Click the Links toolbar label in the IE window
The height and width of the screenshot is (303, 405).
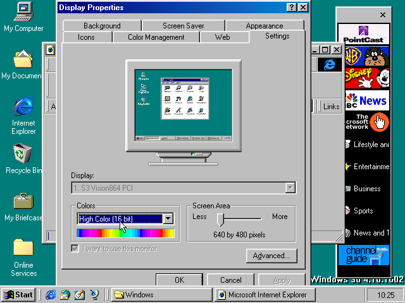coord(331,107)
